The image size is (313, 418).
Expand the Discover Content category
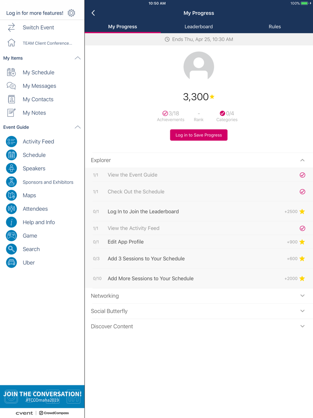pyautogui.click(x=302, y=326)
